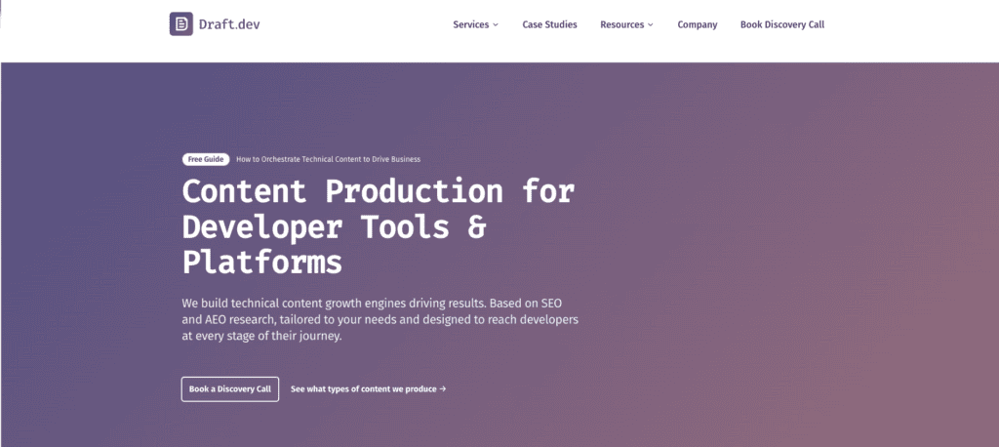Click the Draft.dev brand name text
Screen dimensions: 999x447
click(229, 24)
